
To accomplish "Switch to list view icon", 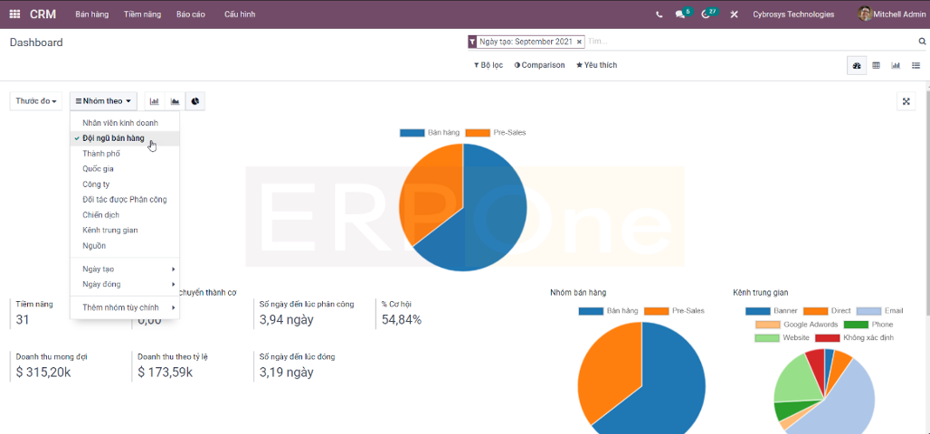I will pos(916,66).
